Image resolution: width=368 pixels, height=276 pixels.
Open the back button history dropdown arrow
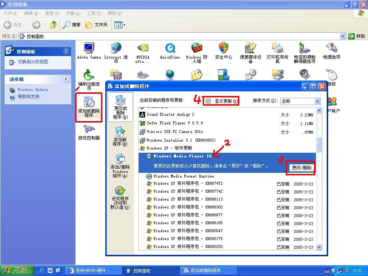click(x=26, y=25)
